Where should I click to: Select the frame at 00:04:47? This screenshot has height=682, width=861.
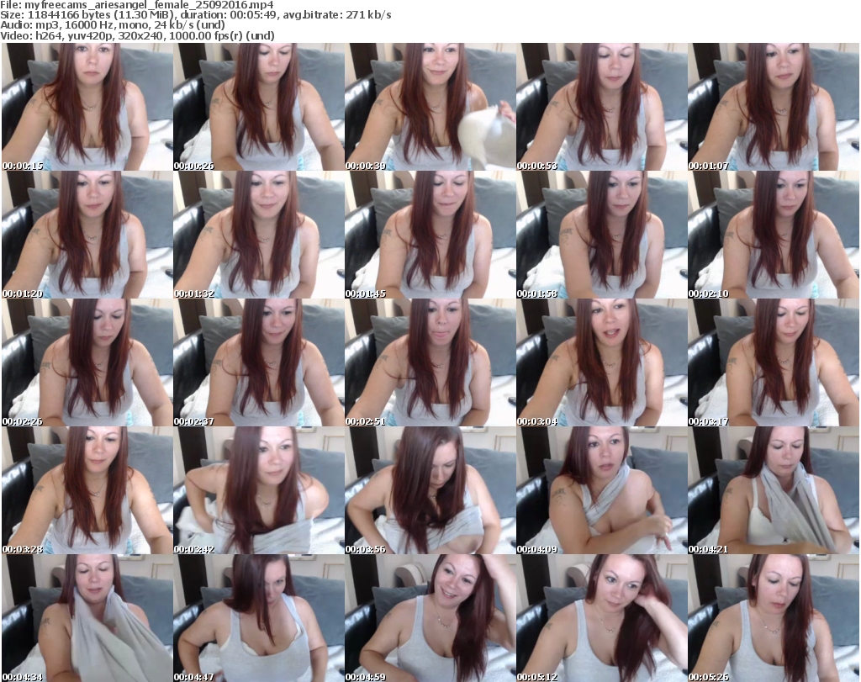click(259, 618)
